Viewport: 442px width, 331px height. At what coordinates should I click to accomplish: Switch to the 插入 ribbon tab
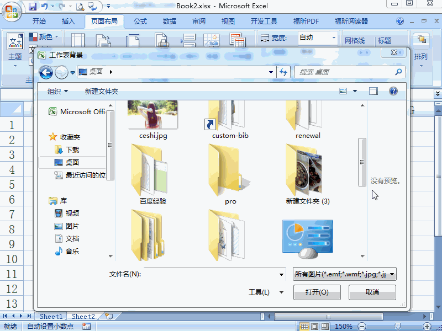point(69,22)
